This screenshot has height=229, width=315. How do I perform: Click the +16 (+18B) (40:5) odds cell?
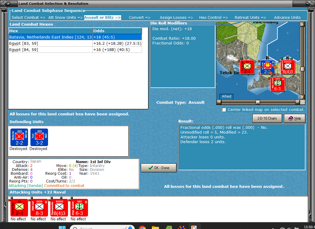click(x=117, y=49)
